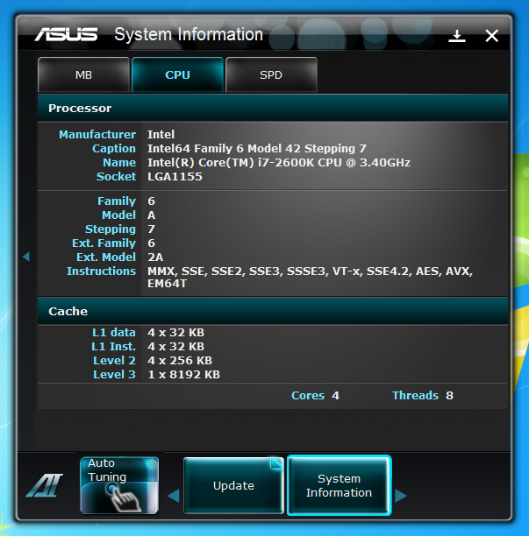Click the Ext. Family label
The height and width of the screenshot is (536, 529).
pos(104,243)
